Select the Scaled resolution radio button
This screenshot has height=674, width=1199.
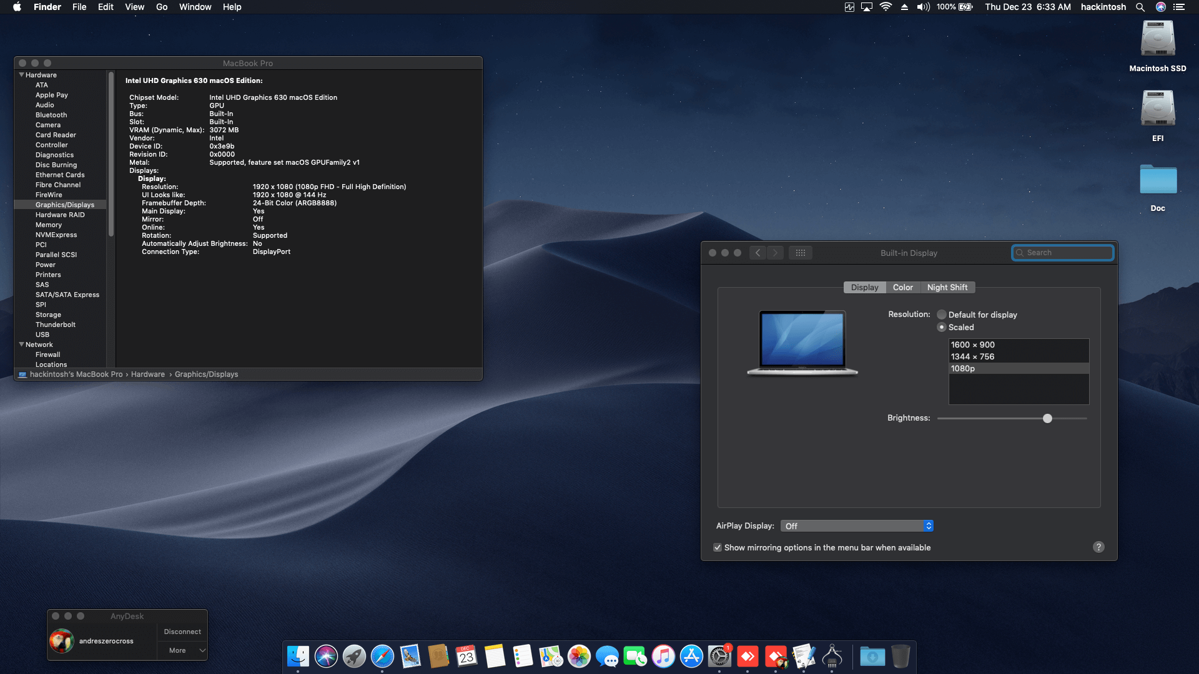942,327
